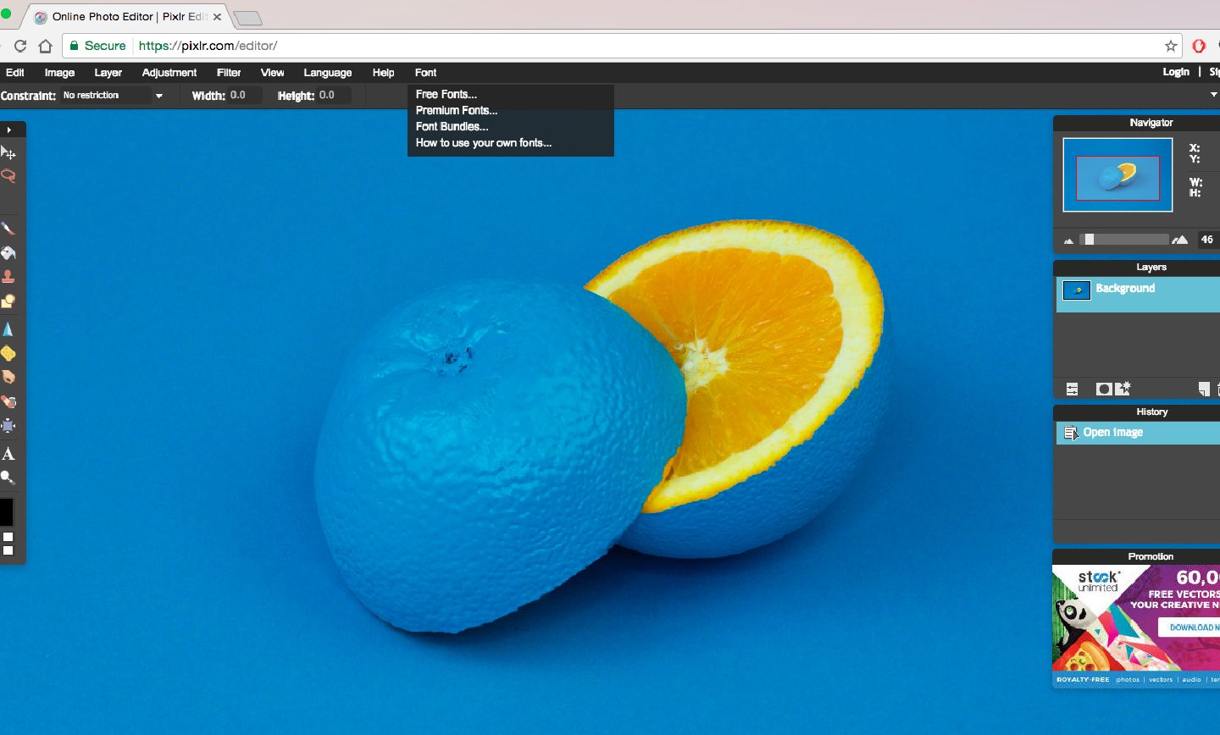1220x735 pixels.
Task: Open the Language menu
Action: tap(328, 73)
